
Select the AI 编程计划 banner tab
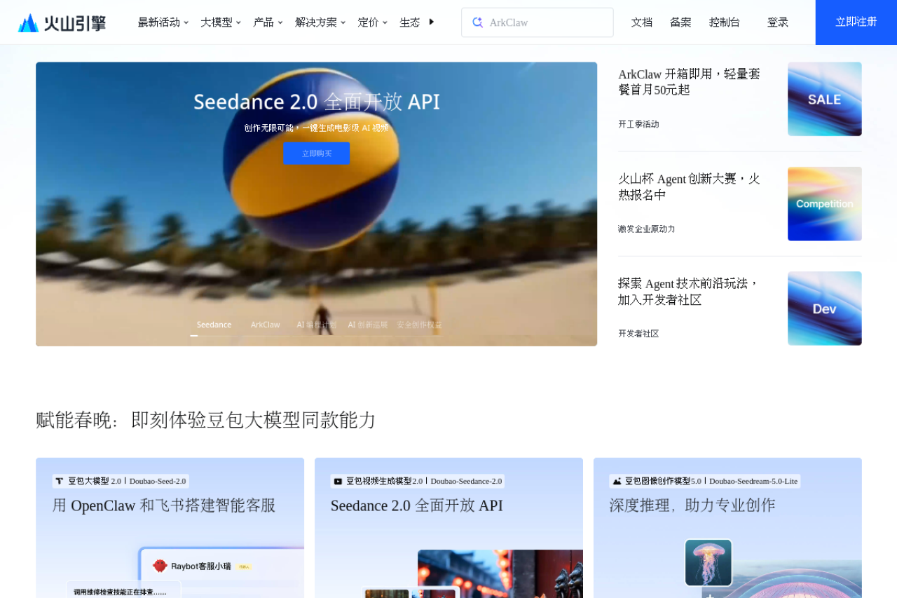click(x=317, y=325)
